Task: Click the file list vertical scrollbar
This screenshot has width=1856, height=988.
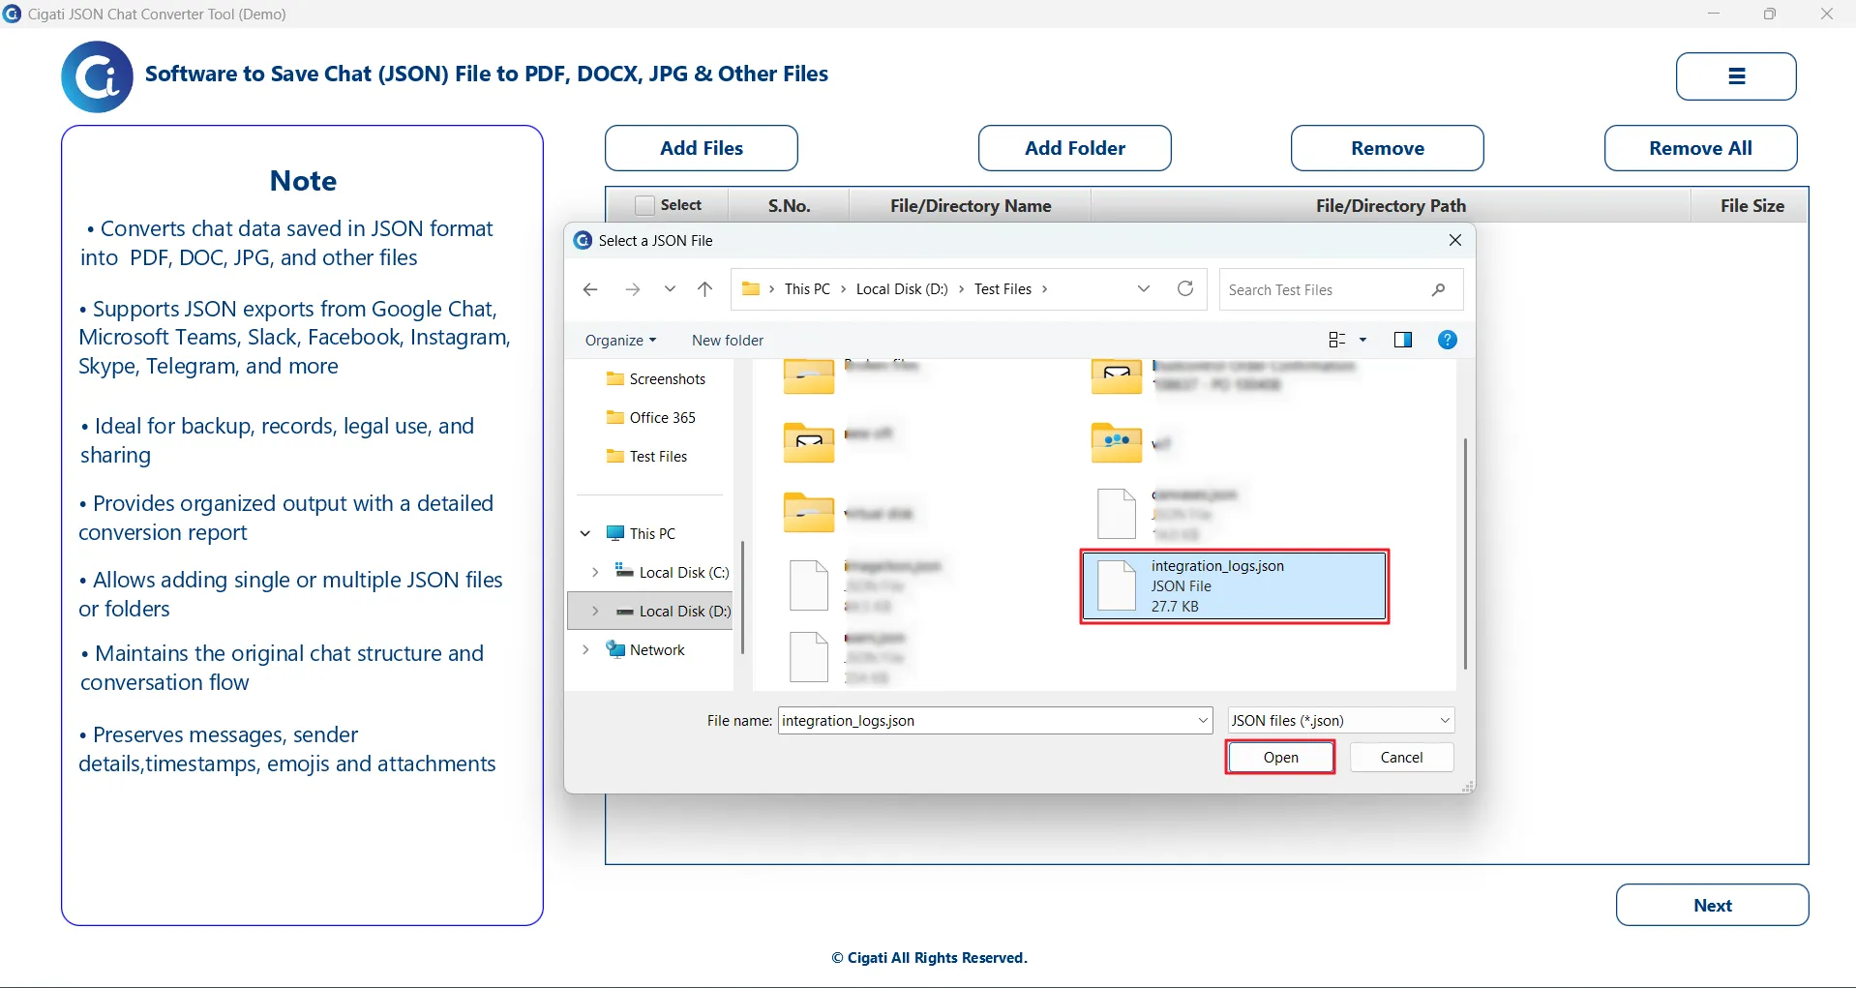Action: point(1465,554)
